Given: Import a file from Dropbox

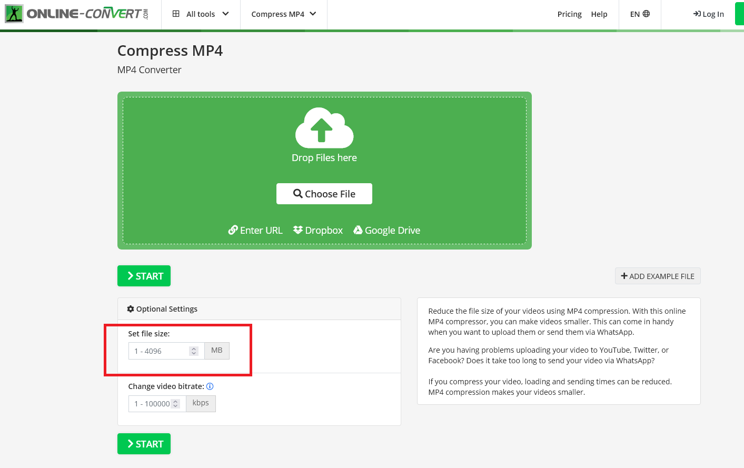Looking at the screenshot, I should [318, 230].
